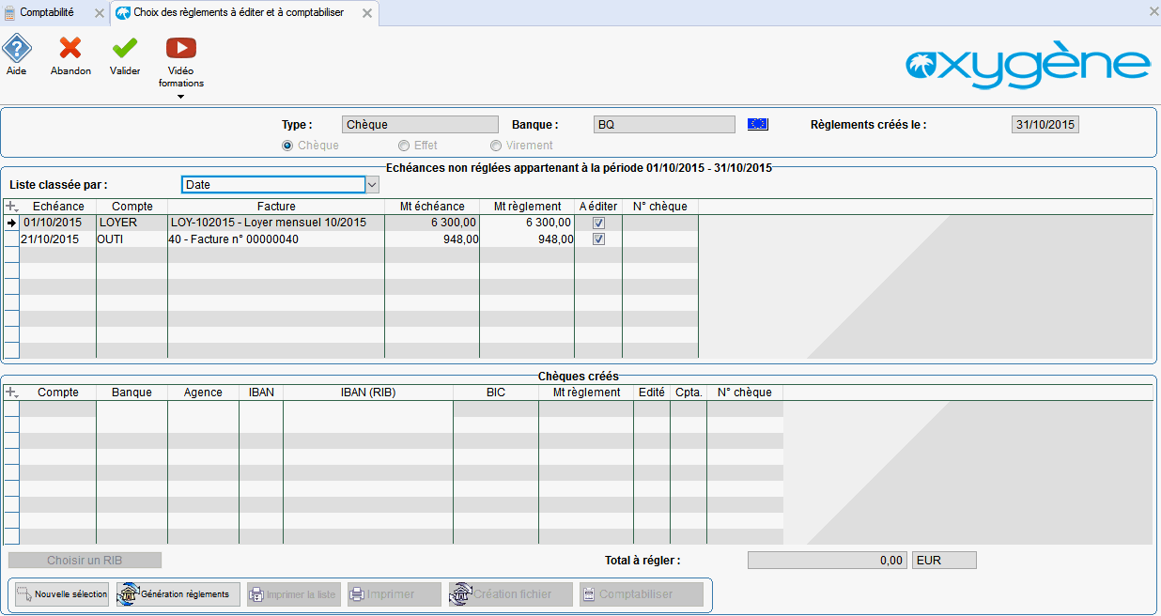1161x616 pixels.
Task: Click the Facture column header
Action: point(276,207)
